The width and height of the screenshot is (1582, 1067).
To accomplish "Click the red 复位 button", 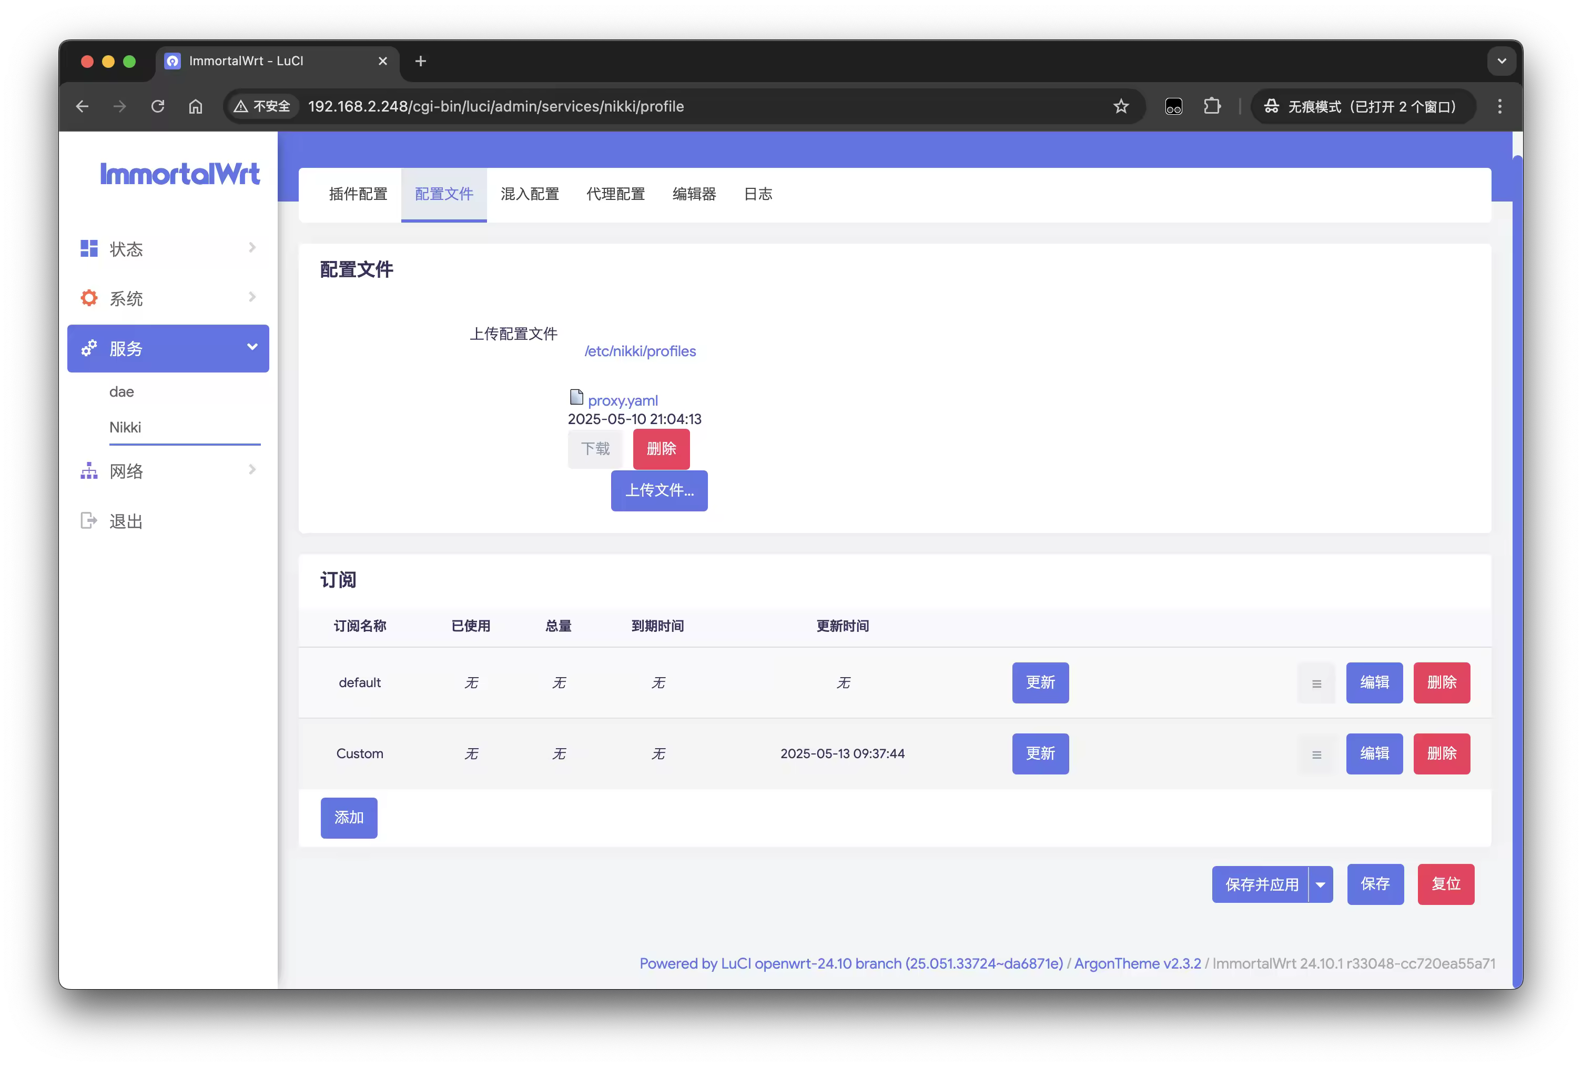I will click(1445, 884).
